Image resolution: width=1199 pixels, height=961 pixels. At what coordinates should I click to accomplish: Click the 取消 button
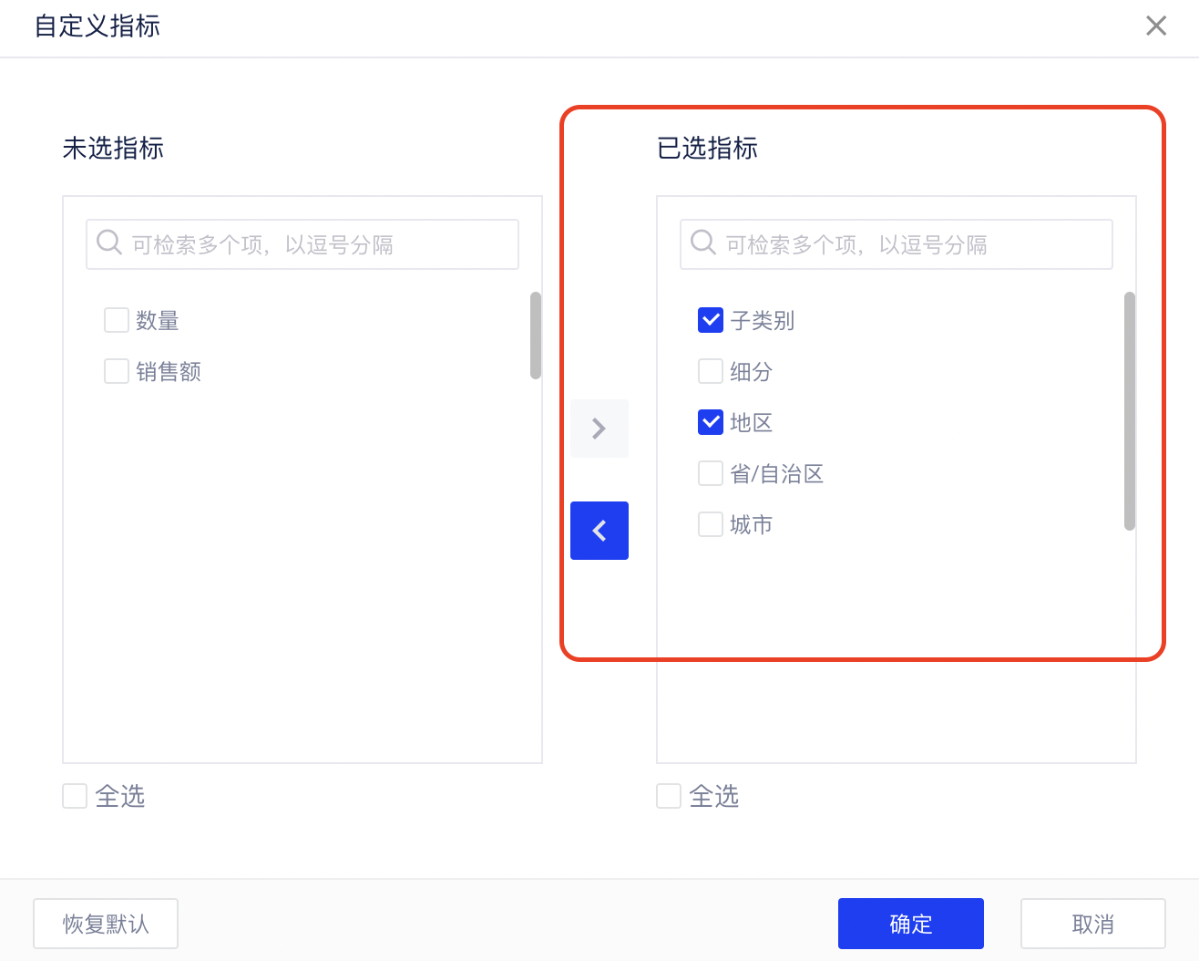point(1092,924)
